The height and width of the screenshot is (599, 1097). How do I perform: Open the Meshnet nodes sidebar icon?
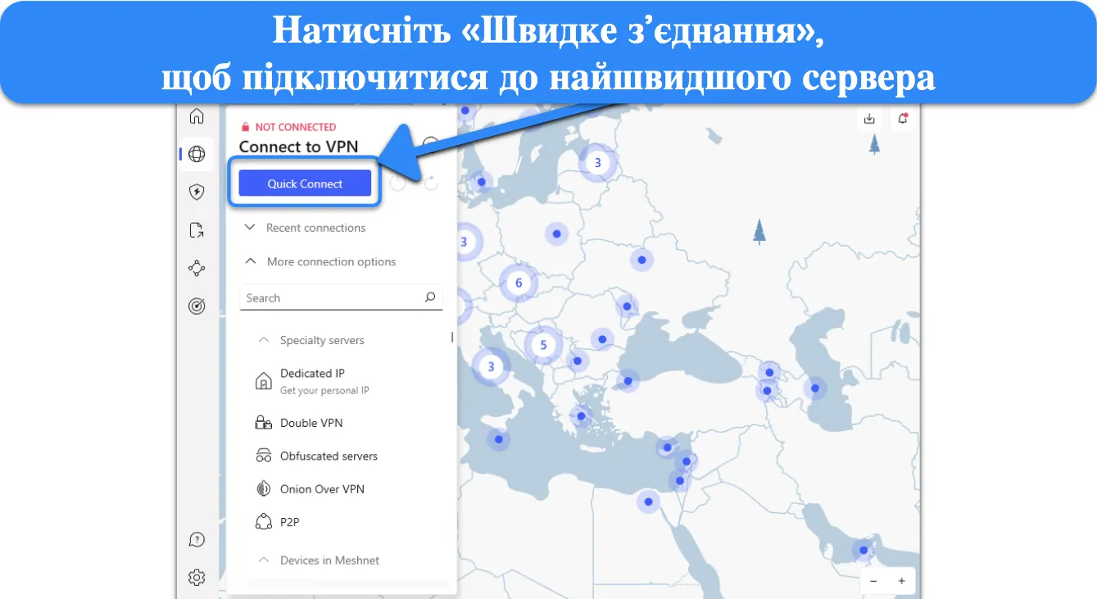pos(197,267)
